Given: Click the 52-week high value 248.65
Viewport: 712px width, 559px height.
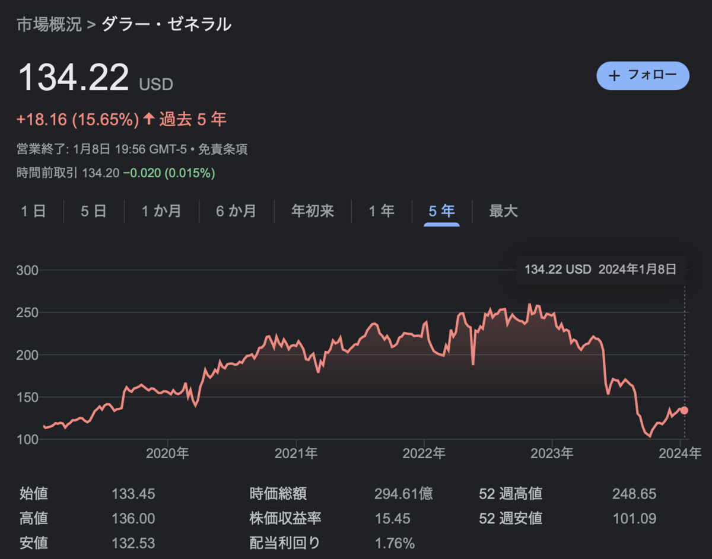Looking at the screenshot, I should [x=634, y=494].
